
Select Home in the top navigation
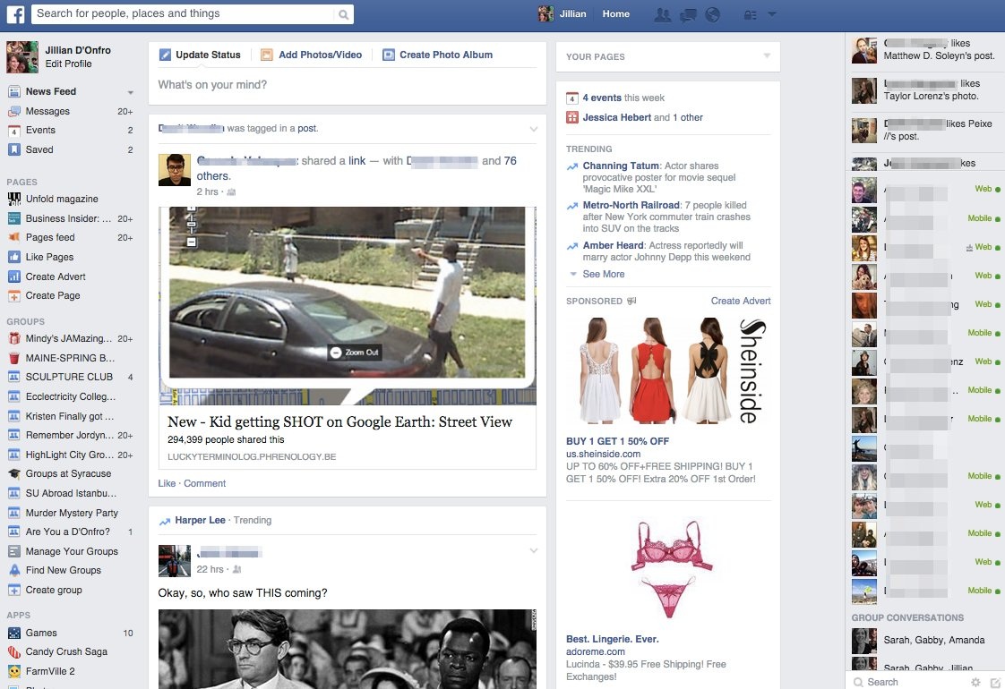point(615,13)
